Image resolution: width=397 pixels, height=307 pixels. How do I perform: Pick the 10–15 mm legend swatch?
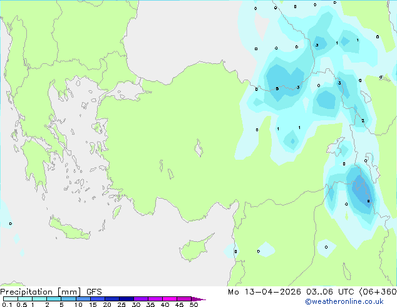pos(83,299)
